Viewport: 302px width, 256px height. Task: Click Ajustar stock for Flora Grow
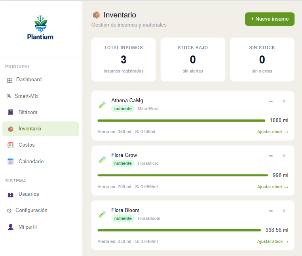pos(273,187)
